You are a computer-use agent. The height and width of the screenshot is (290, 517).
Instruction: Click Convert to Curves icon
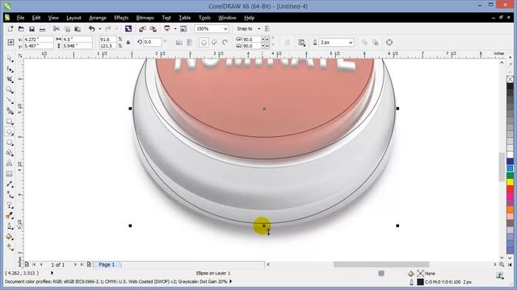point(389,43)
